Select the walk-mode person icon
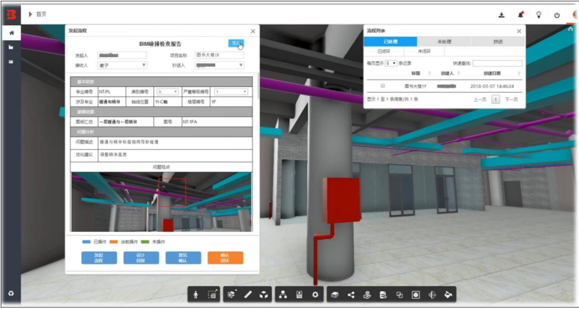 click(196, 294)
